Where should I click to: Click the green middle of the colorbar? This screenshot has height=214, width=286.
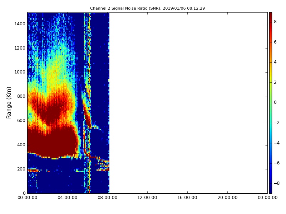coord(271,103)
